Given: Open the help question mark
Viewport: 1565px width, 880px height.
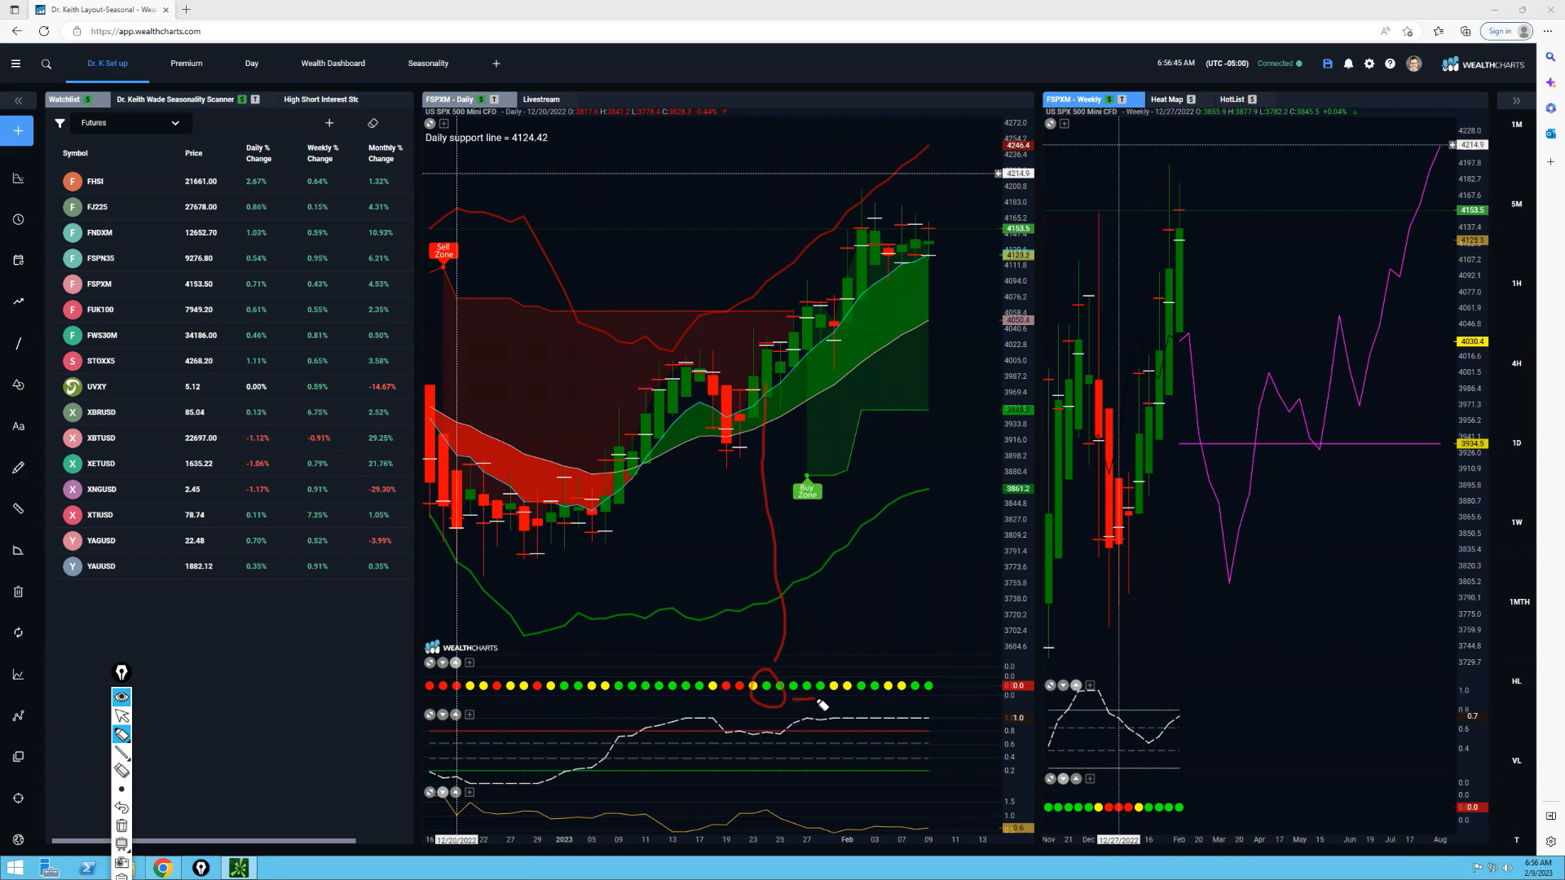Looking at the screenshot, I should [1390, 64].
